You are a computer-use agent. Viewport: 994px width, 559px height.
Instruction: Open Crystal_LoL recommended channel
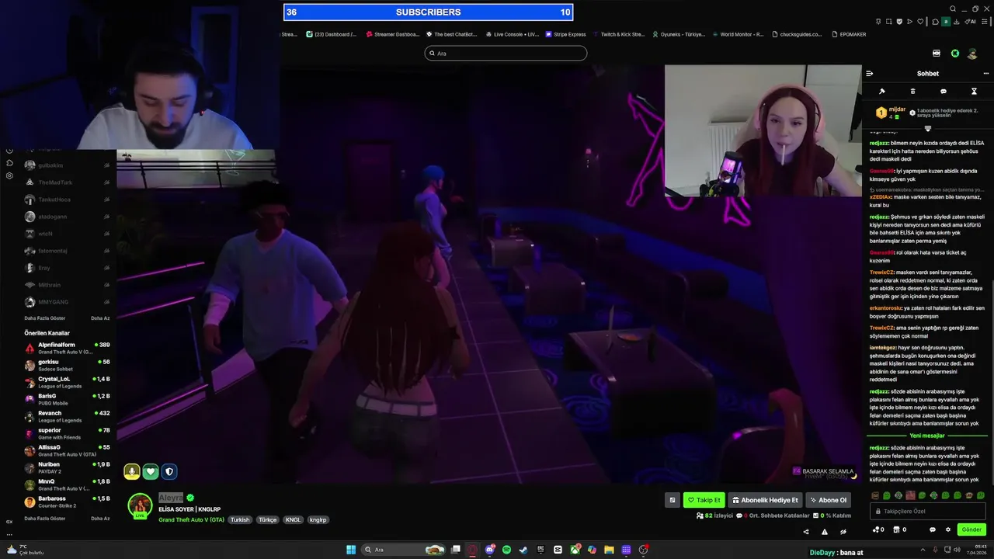pos(67,382)
